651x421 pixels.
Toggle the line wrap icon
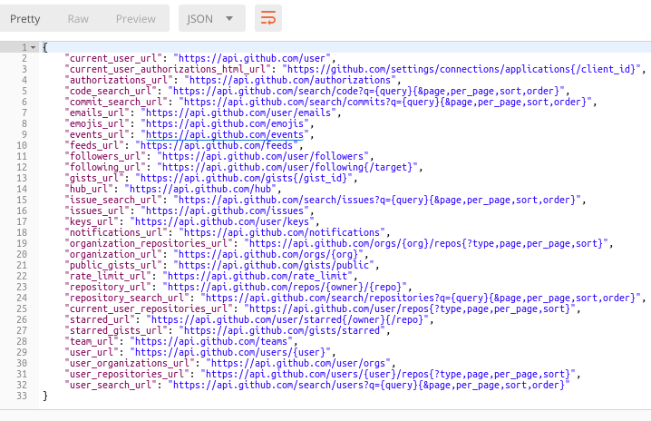click(x=268, y=18)
